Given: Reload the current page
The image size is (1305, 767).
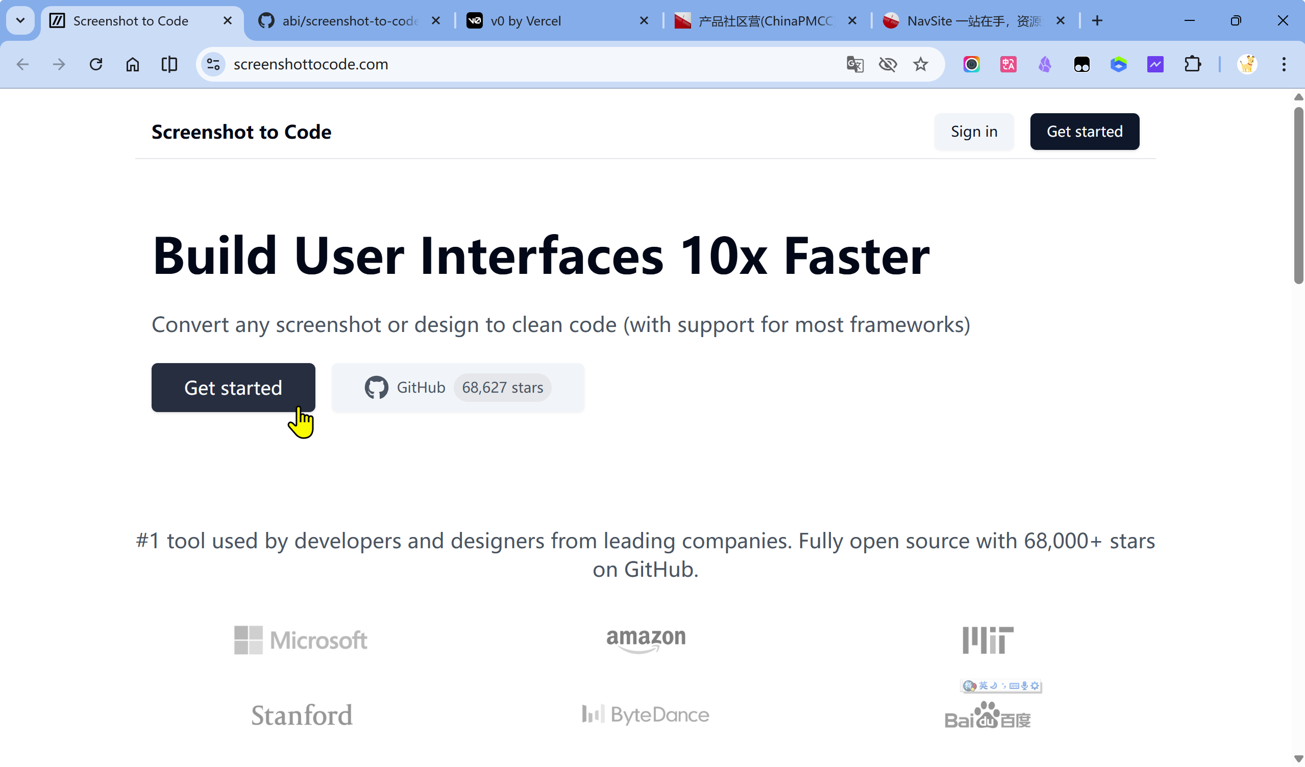Looking at the screenshot, I should [96, 64].
